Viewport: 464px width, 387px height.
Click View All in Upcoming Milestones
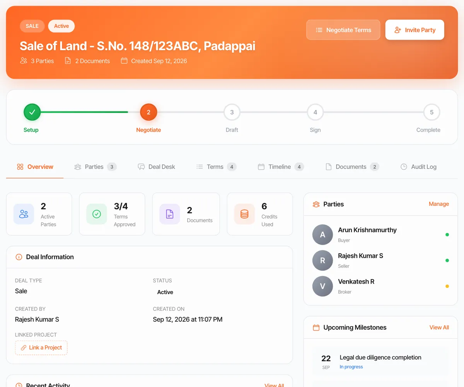point(439,327)
